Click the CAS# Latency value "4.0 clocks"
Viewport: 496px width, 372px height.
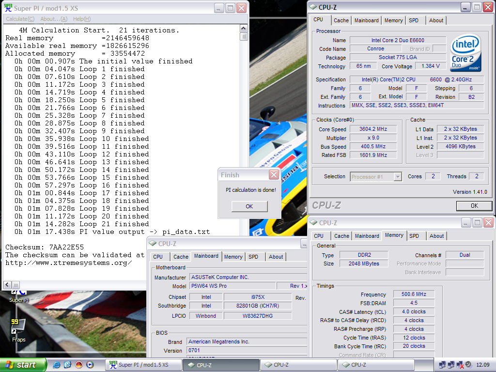[x=414, y=311]
